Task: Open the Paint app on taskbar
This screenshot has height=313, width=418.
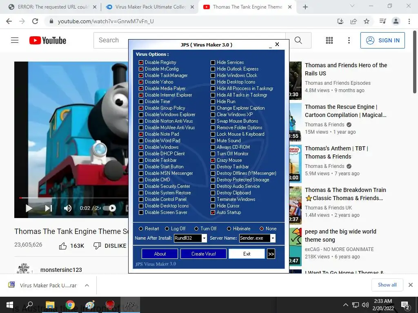Action: pos(90,305)
